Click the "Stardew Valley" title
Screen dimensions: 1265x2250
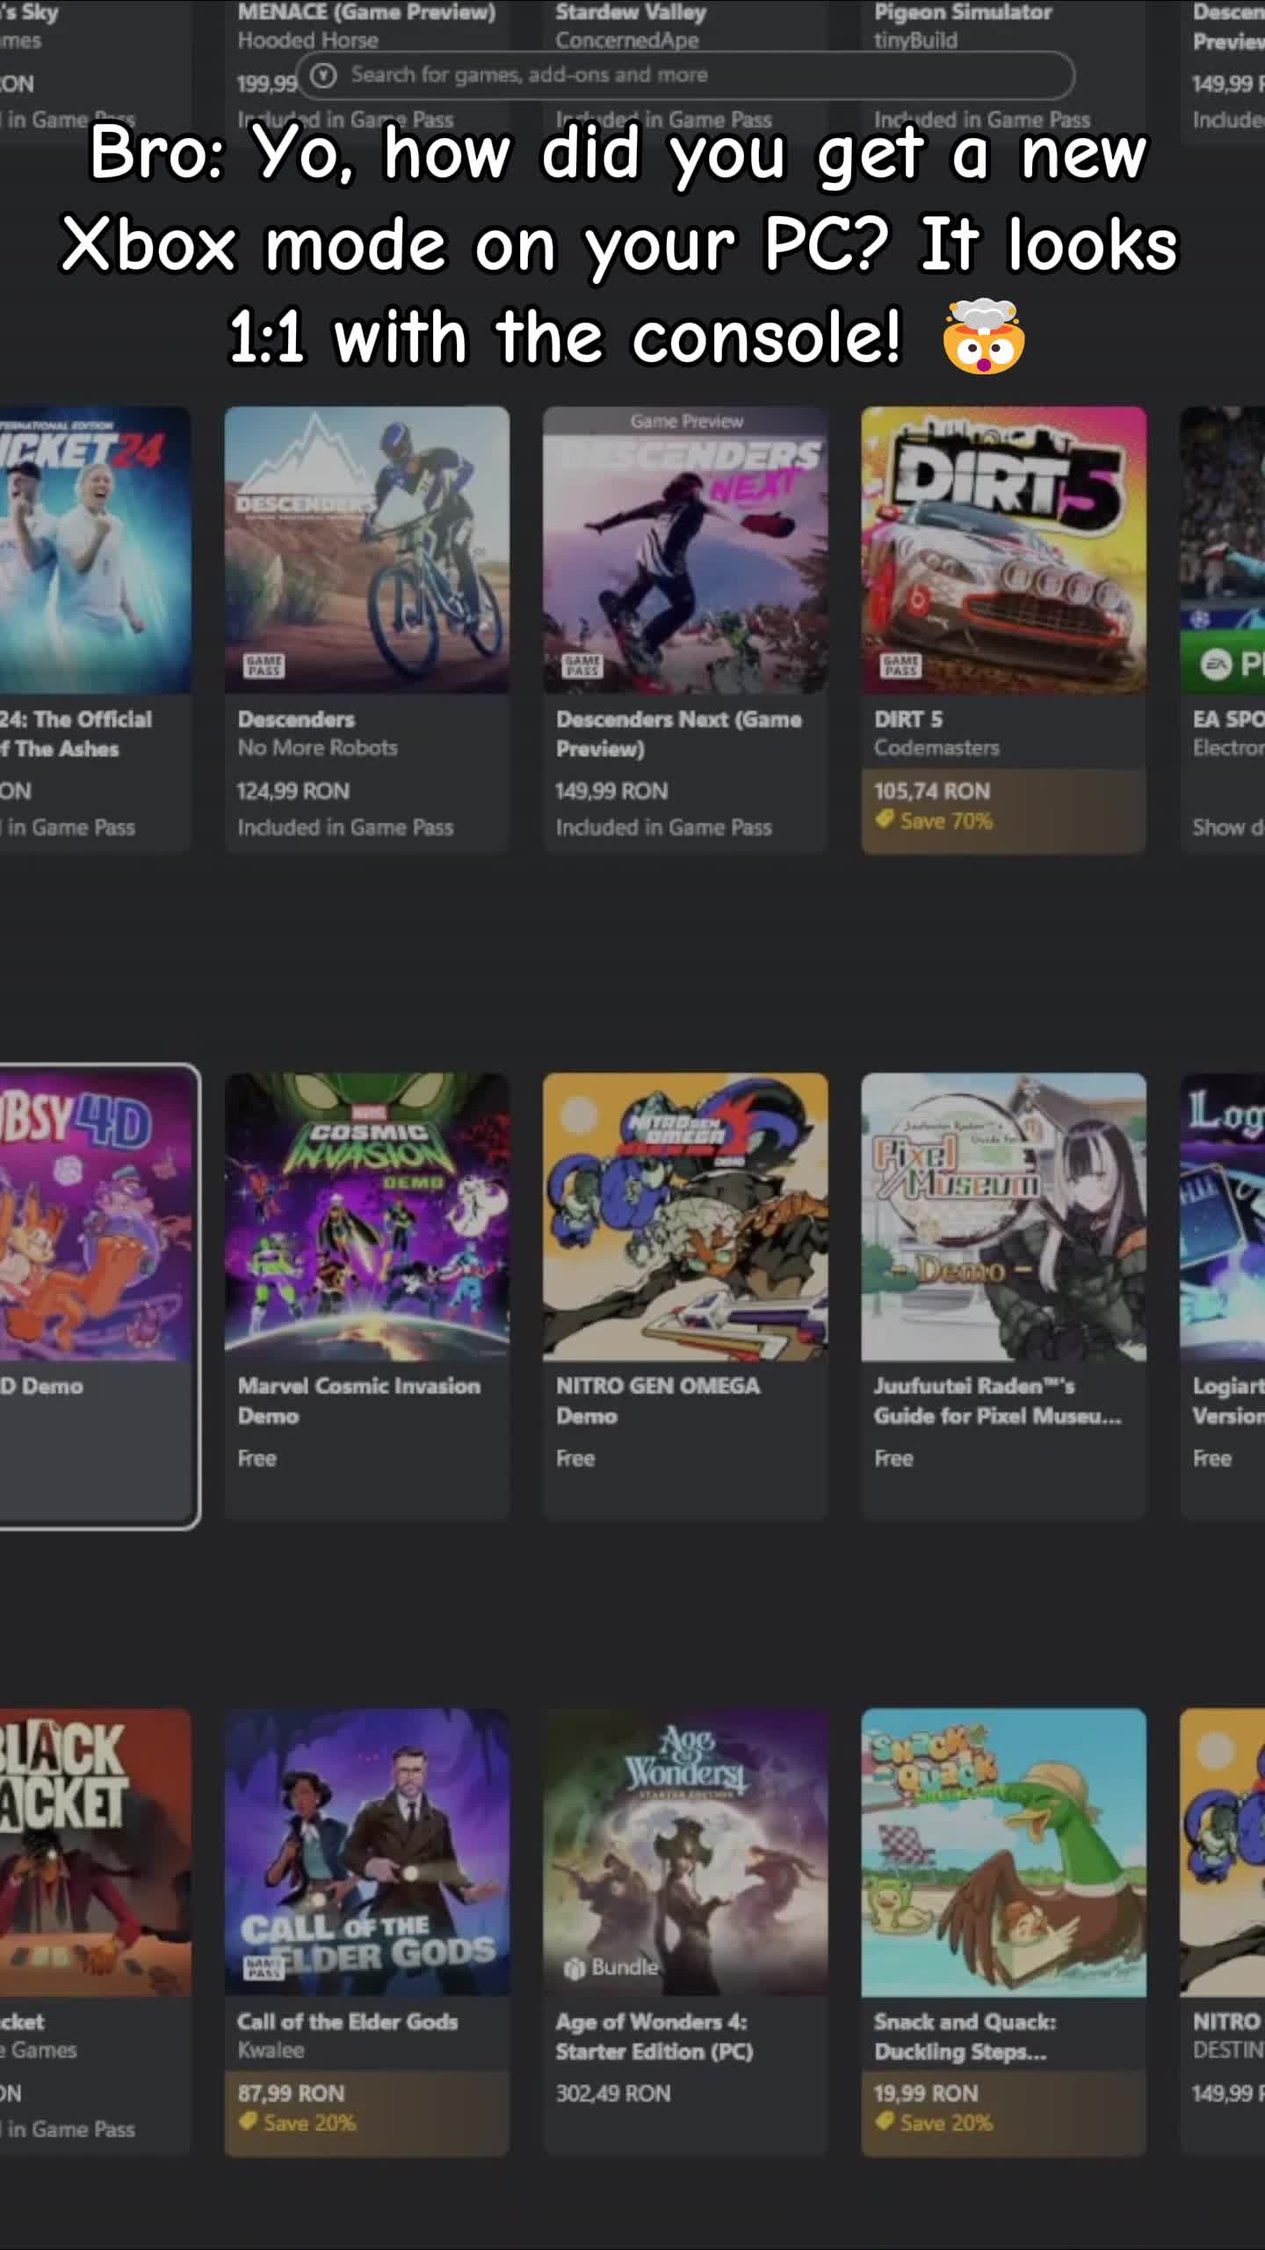pyautogui.click(x=631, y=12)
